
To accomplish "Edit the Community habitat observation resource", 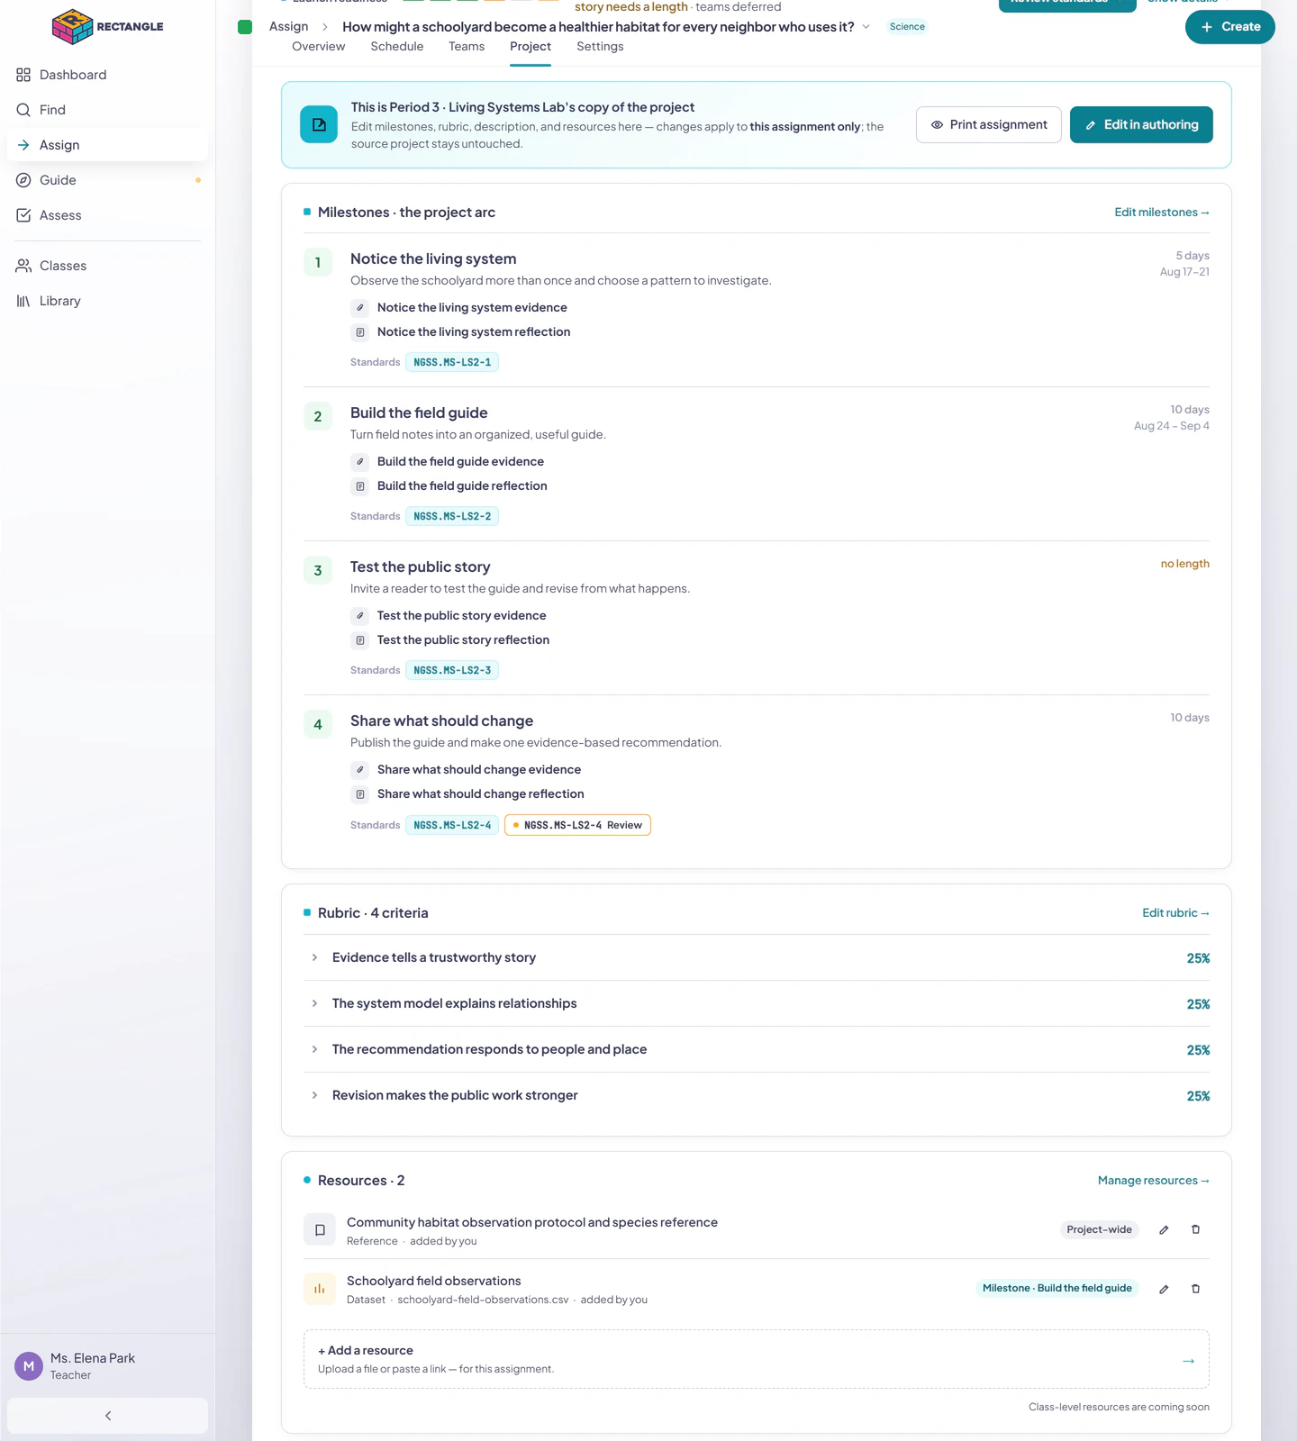I will pyautogui.click(x=1164, y=1229).
